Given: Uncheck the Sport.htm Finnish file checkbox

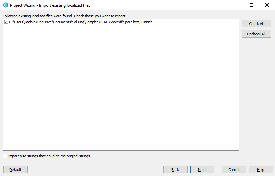Looking at the screenshot, I should click(6, 22).
